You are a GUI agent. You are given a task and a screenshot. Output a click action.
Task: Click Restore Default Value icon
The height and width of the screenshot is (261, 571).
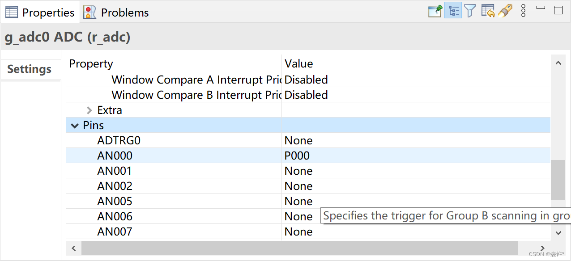point(488,11)
